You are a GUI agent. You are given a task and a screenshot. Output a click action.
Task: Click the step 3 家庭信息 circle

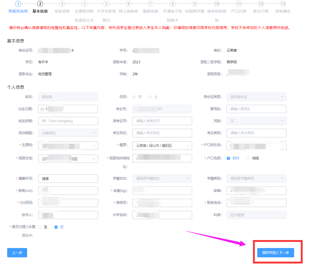[x=62, y=4]
